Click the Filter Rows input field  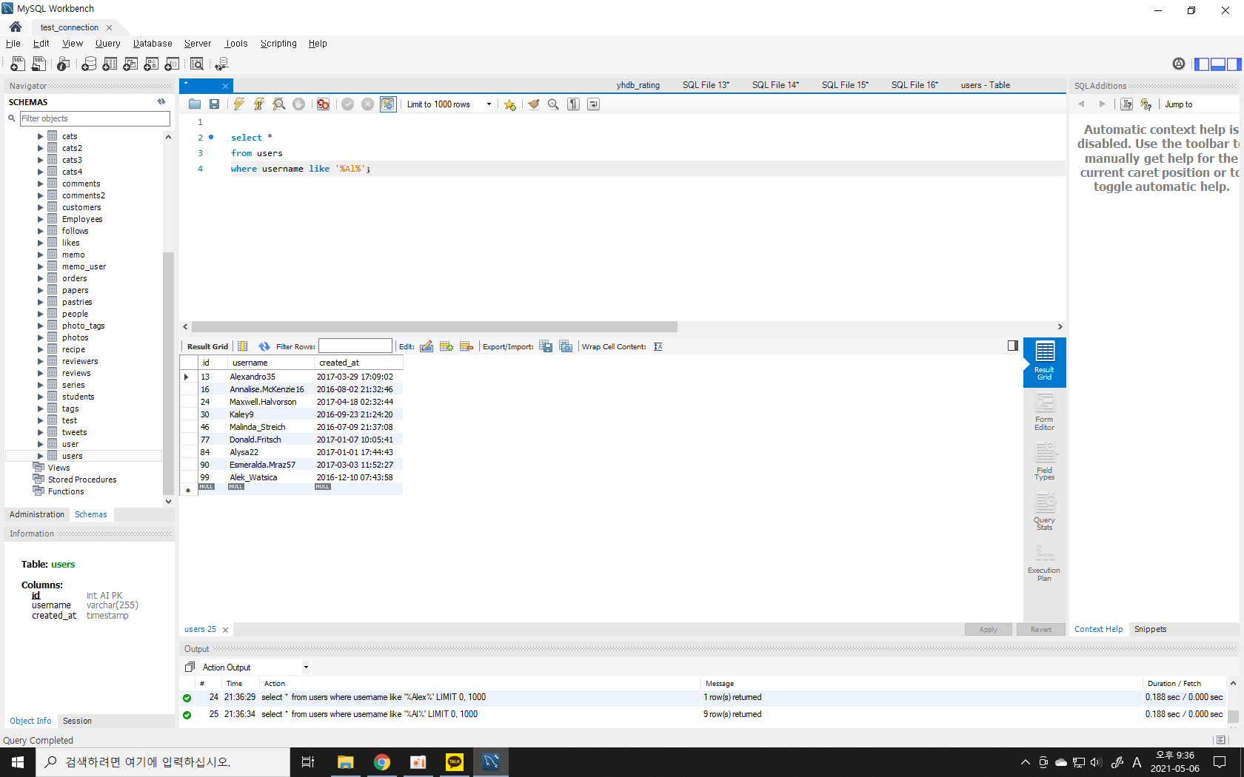click(x=355, y=346)
